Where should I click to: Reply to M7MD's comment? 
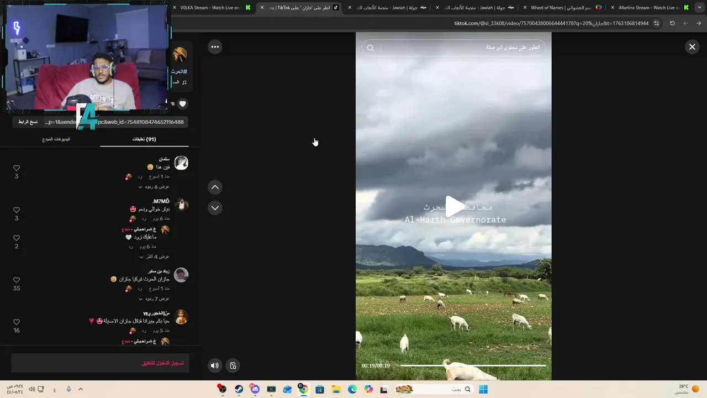[x=144, y=219]
